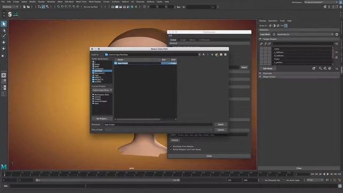Click the triangle mesh icon beside Load Mesh
Screen dimensions: 343x193
point(274,34)
